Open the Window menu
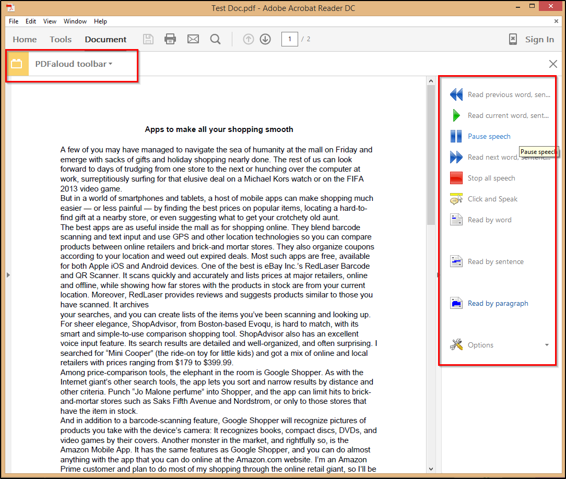566x479 pixels. pyautogui.click(x=75, y=21)
